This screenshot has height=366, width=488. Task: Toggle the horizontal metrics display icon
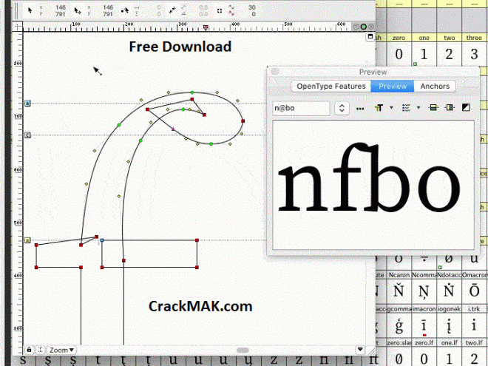[x=433, y=108]
